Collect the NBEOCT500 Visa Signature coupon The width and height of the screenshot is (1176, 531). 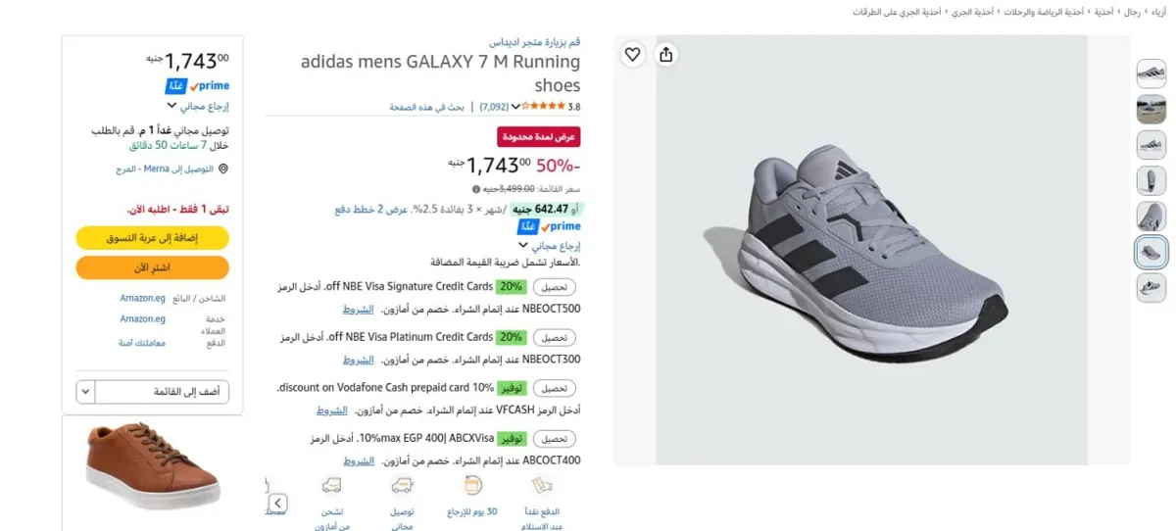point(555,287)
